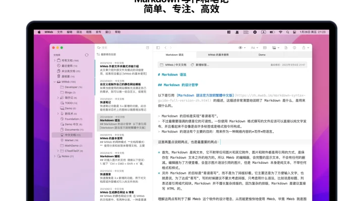
Task: Open the 编辑 menu
Action: (x=70, y=32)
